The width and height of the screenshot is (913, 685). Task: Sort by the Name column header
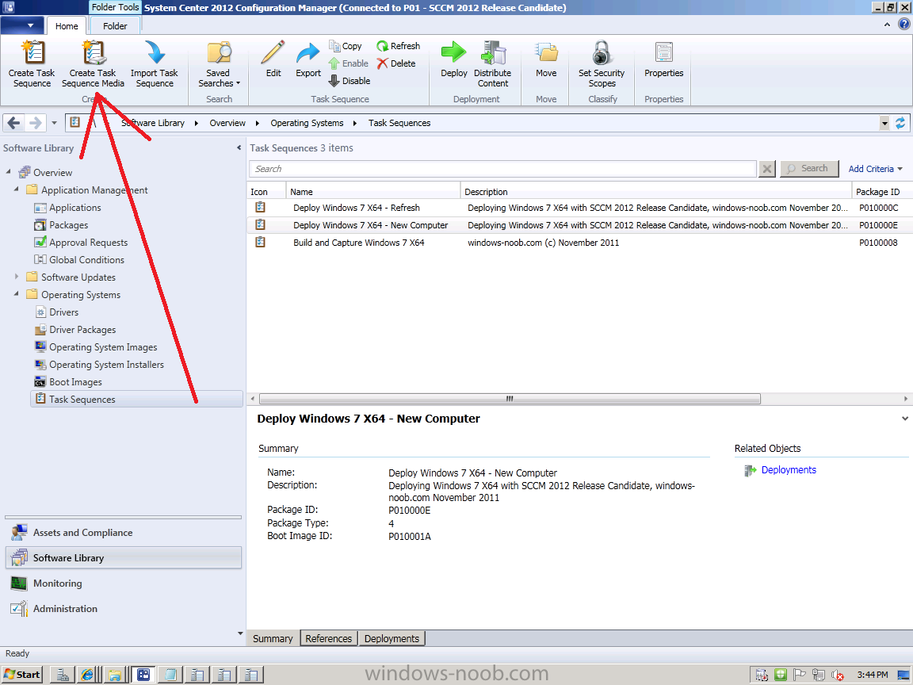373,192
